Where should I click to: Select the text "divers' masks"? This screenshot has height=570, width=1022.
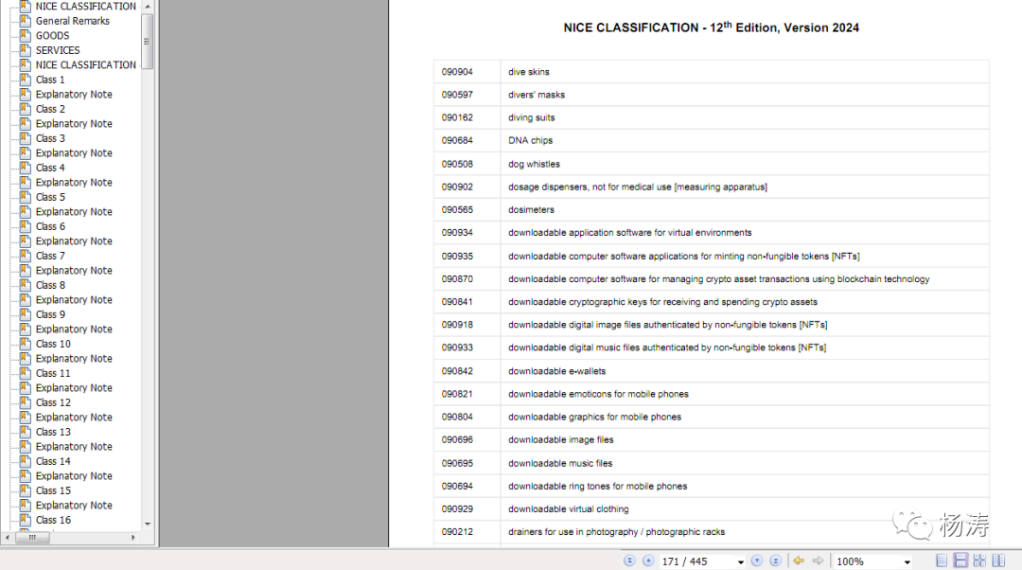pyautogui.click(x=537, y=95)
